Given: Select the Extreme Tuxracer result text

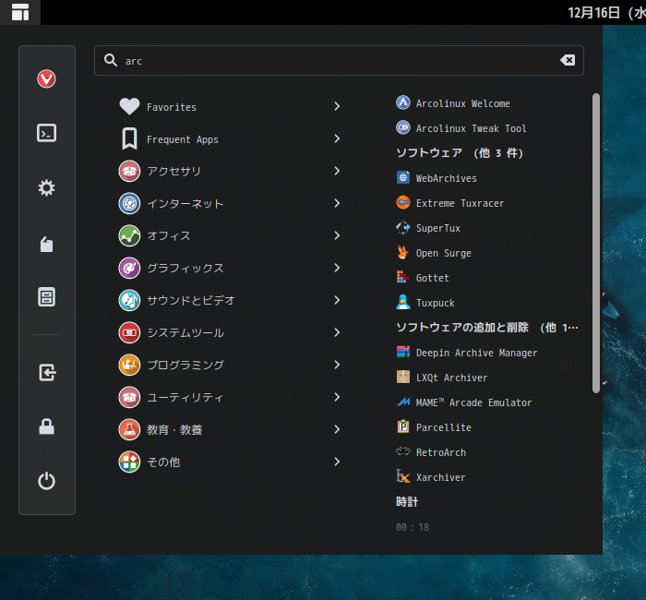Looking at the screenshot, I should [460, 203].
